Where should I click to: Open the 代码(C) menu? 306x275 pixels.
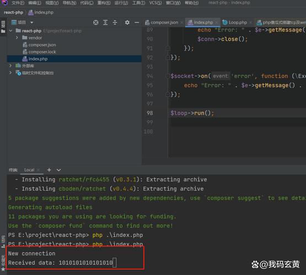coord(87,3)
